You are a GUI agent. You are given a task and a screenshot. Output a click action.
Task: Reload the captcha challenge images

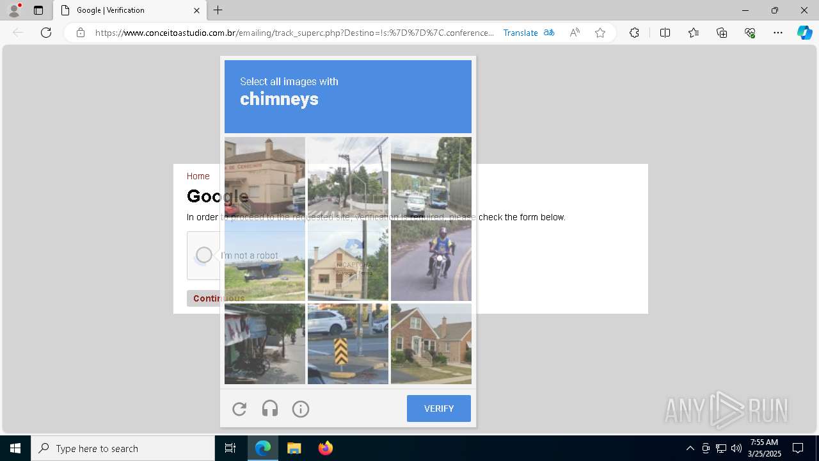(x=239, y=409)
